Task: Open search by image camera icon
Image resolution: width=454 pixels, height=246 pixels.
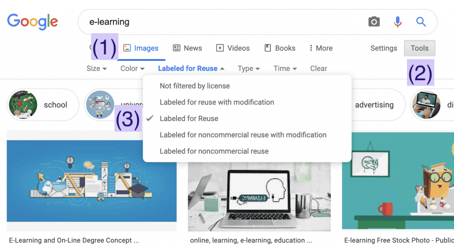Action: click(x=374, y=22)
